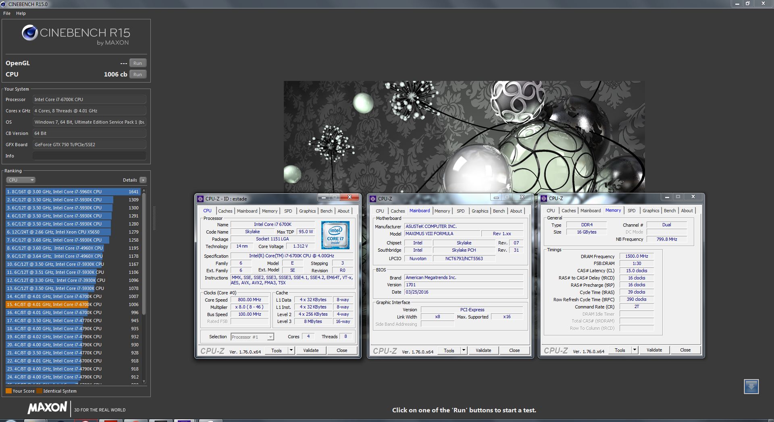Click NB Frequency value 799.8 MHz
Viewport: 774px width, 422px height.
pos(667,239)
